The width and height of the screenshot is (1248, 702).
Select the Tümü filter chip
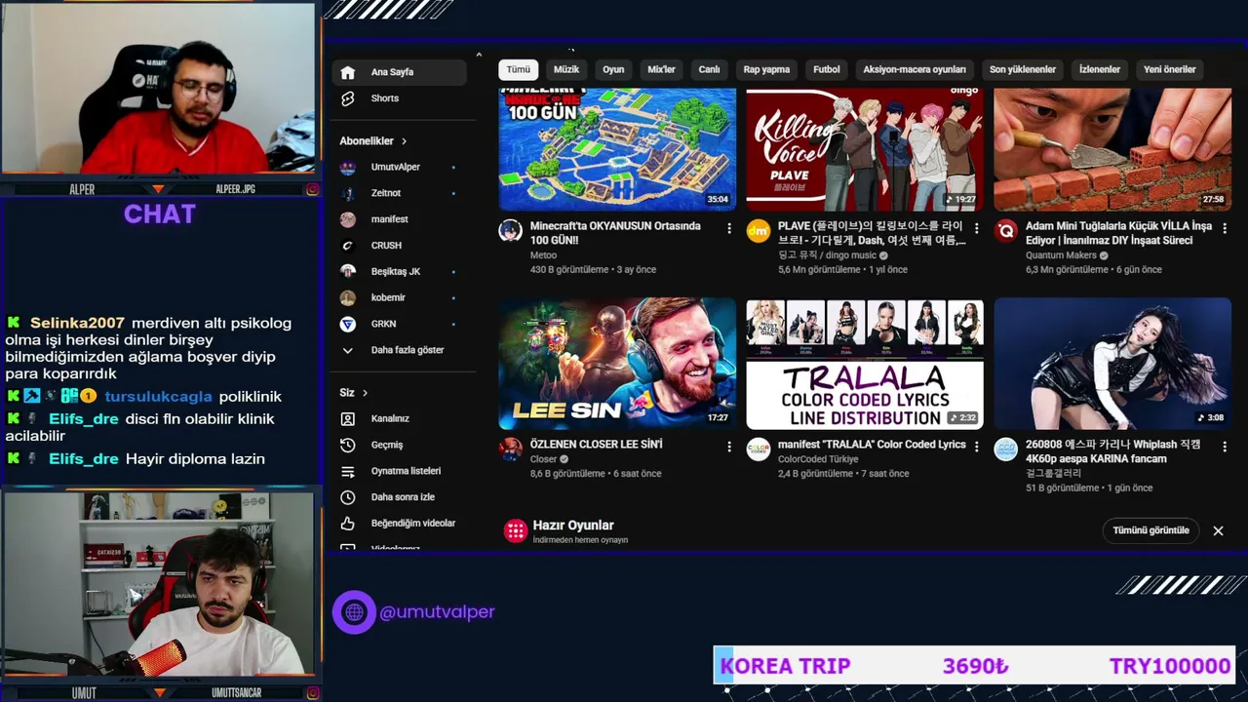[518, 69]
